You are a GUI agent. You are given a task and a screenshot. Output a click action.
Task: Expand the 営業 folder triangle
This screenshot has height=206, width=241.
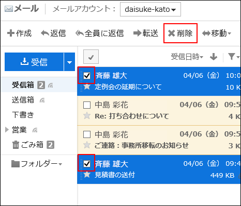(x=7, y=130)
